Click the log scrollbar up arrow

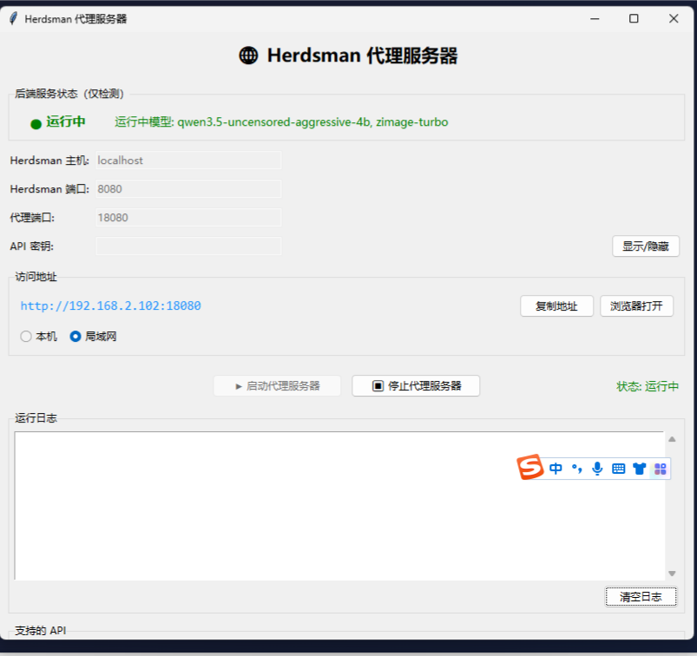tap(672, 439)
